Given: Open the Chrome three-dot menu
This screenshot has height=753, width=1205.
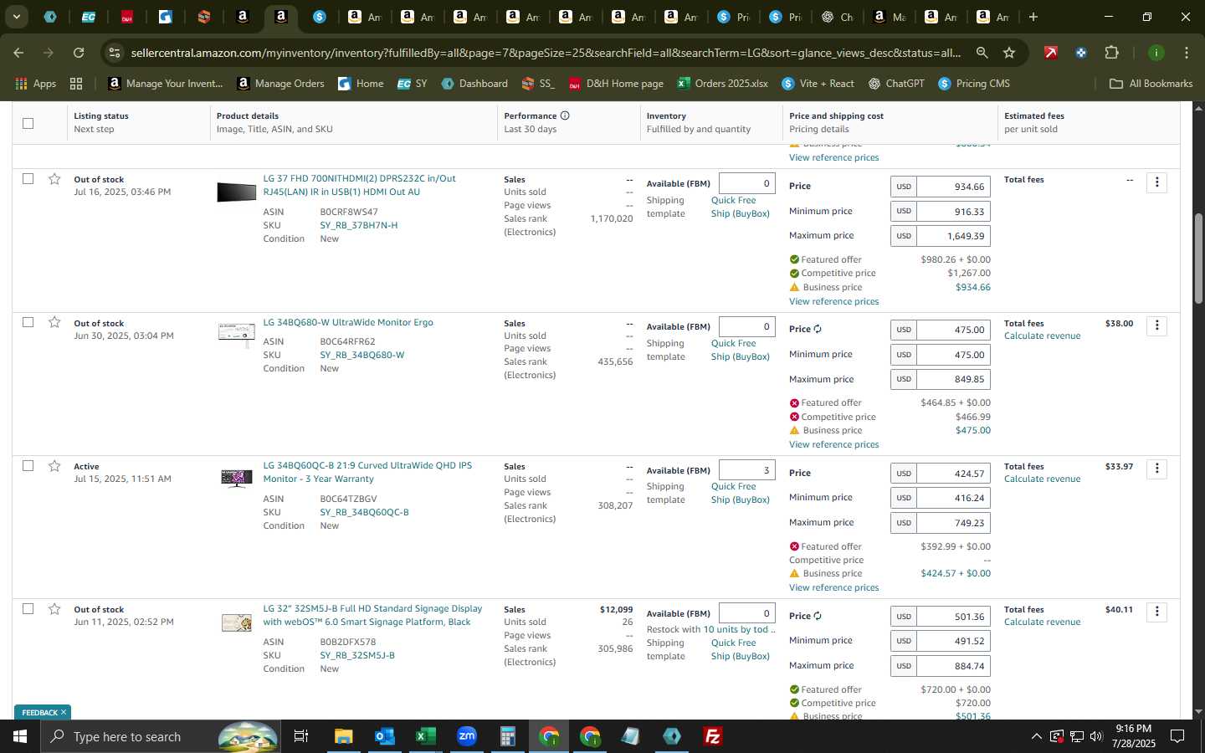Looking at the screenshot, I should point(1186,53).
